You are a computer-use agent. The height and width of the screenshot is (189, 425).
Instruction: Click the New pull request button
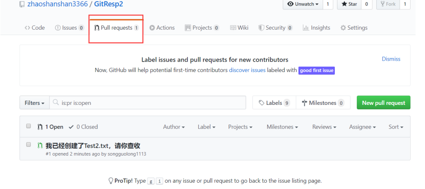point(384,103)
